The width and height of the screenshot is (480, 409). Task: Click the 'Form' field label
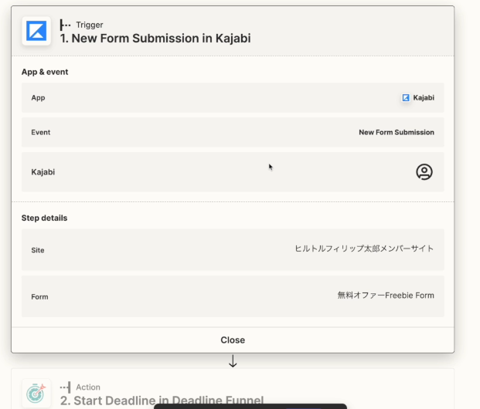39,297
